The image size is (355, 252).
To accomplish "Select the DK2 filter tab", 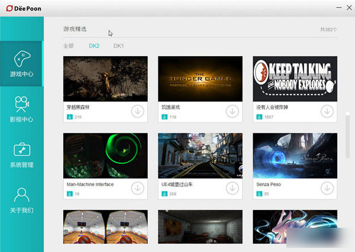I will pos(94,46).
